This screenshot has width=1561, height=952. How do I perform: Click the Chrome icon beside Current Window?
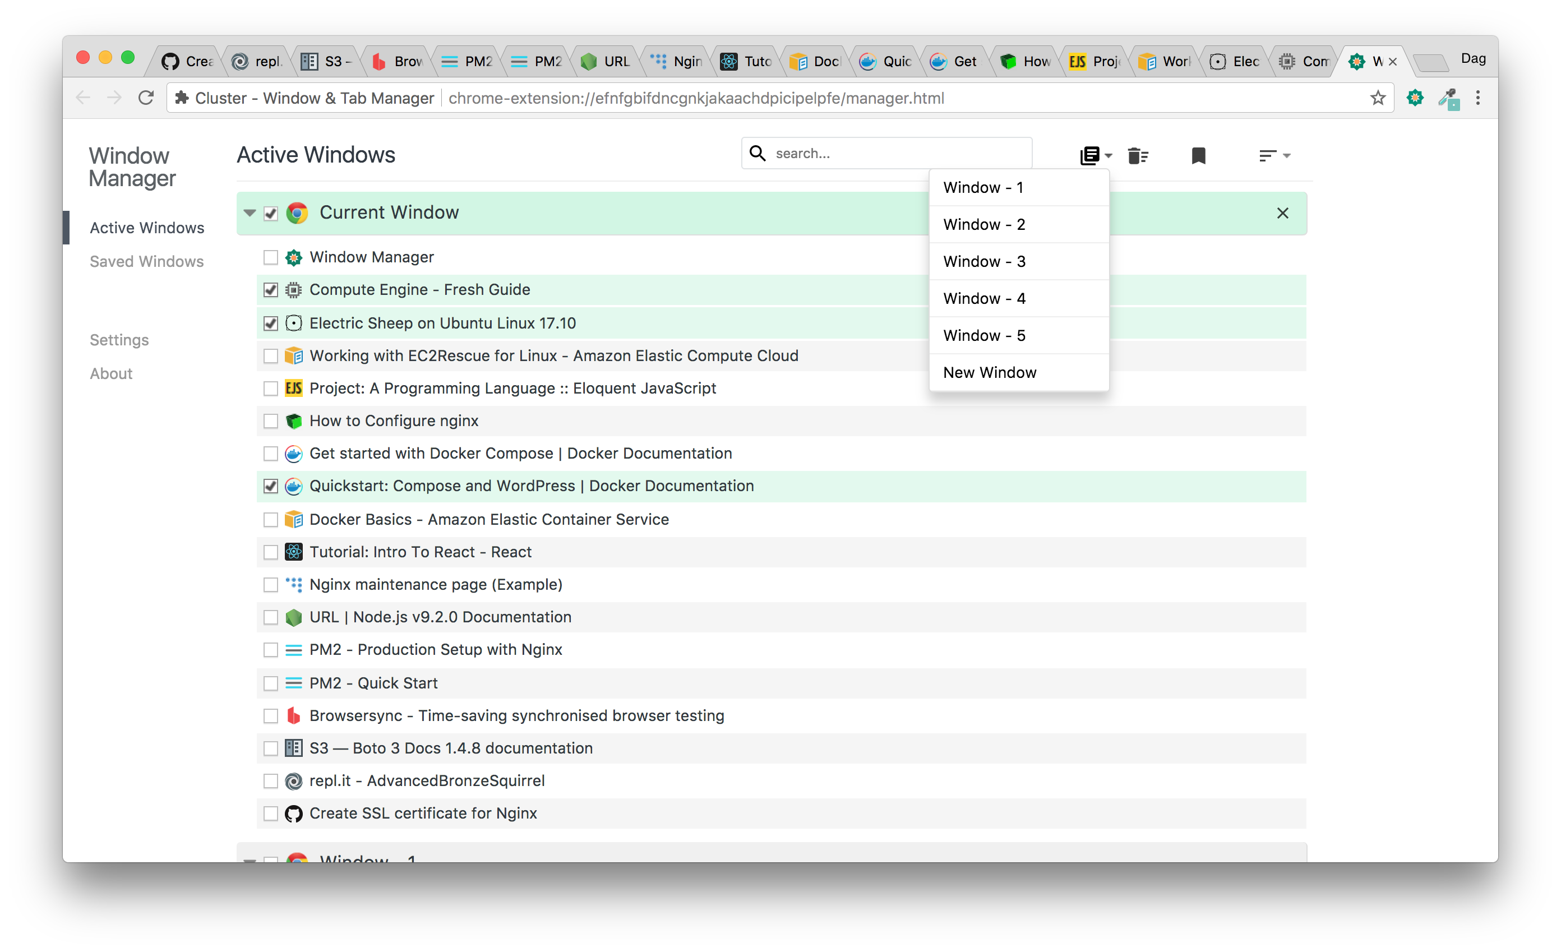point(297,213)
